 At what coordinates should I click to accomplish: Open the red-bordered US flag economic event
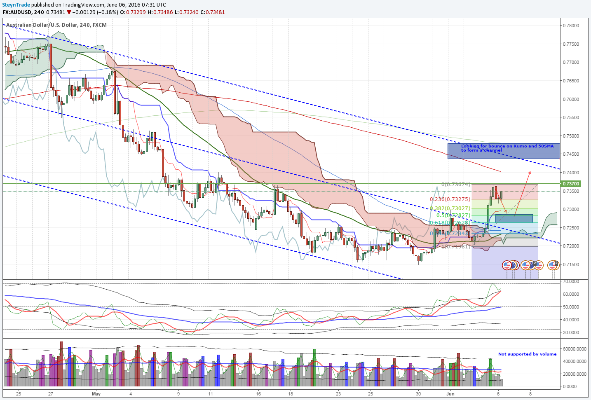tap(507, 265)
